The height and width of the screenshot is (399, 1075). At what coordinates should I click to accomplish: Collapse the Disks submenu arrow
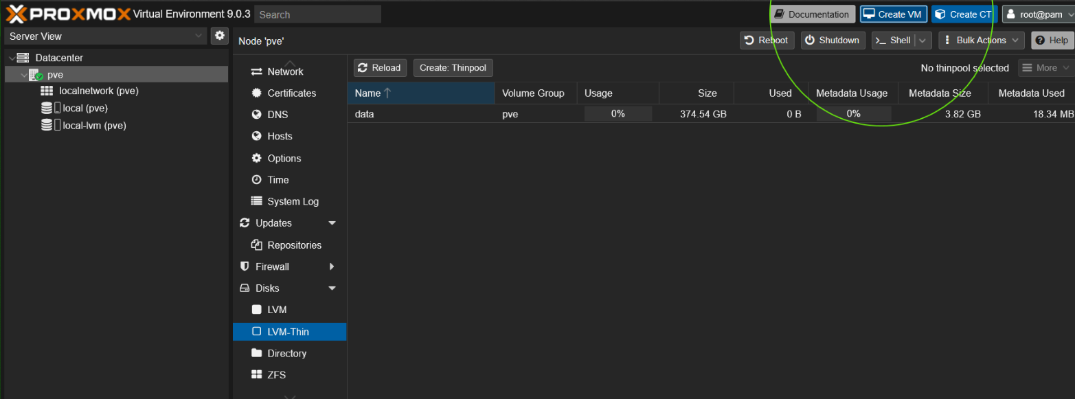point(332,288)
